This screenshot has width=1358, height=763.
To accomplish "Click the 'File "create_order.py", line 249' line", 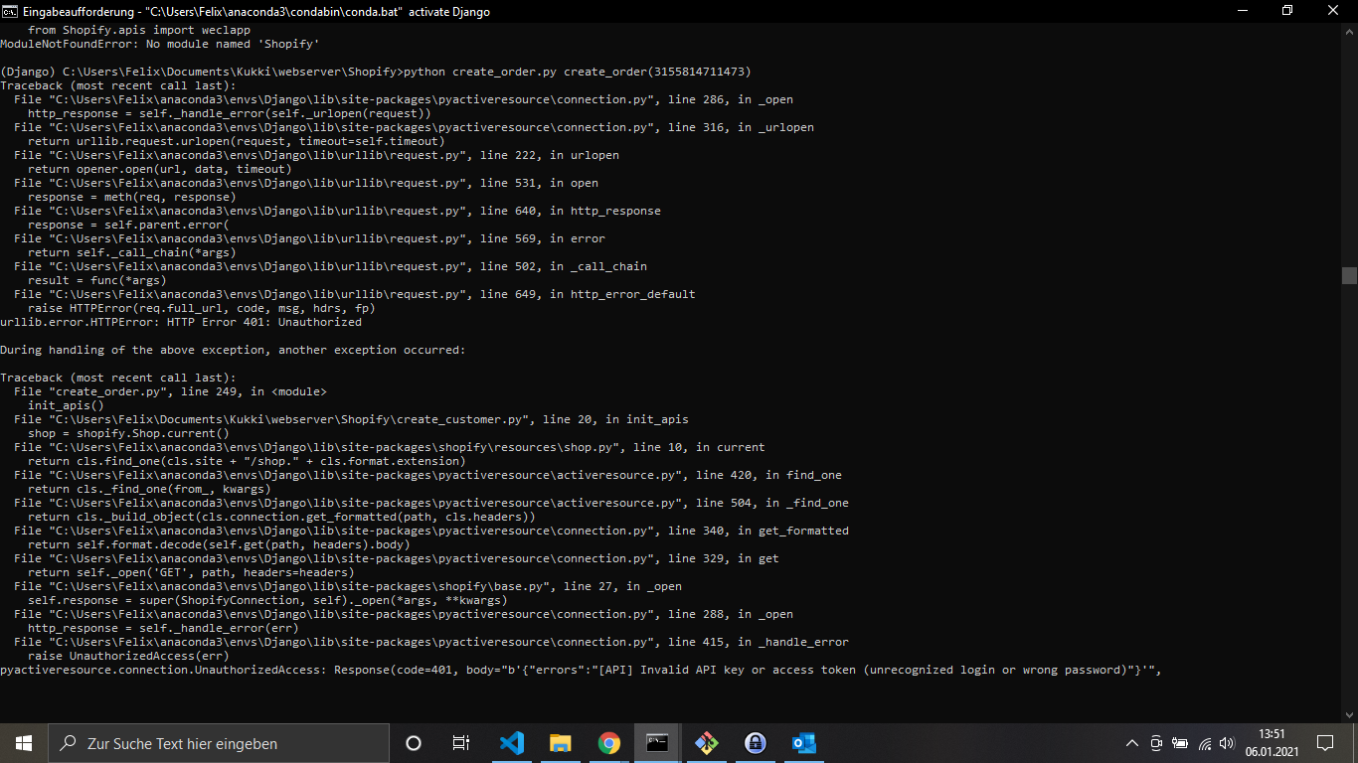I will pos(170,391).
